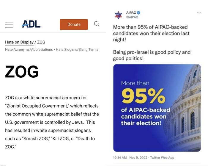This screenshot has width=208, height=166.
Task: Select the ZOG breadcrumb item
Action: tap(41, 42)
